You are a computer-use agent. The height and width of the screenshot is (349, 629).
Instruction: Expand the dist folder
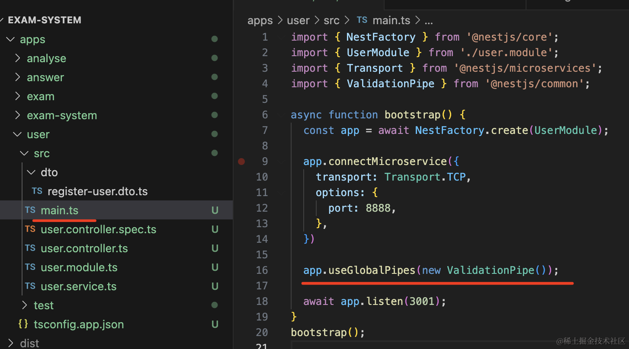pos(10,343)
